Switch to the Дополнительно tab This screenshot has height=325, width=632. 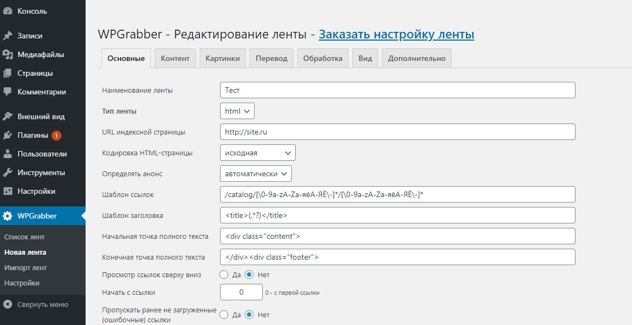[417, 58]
